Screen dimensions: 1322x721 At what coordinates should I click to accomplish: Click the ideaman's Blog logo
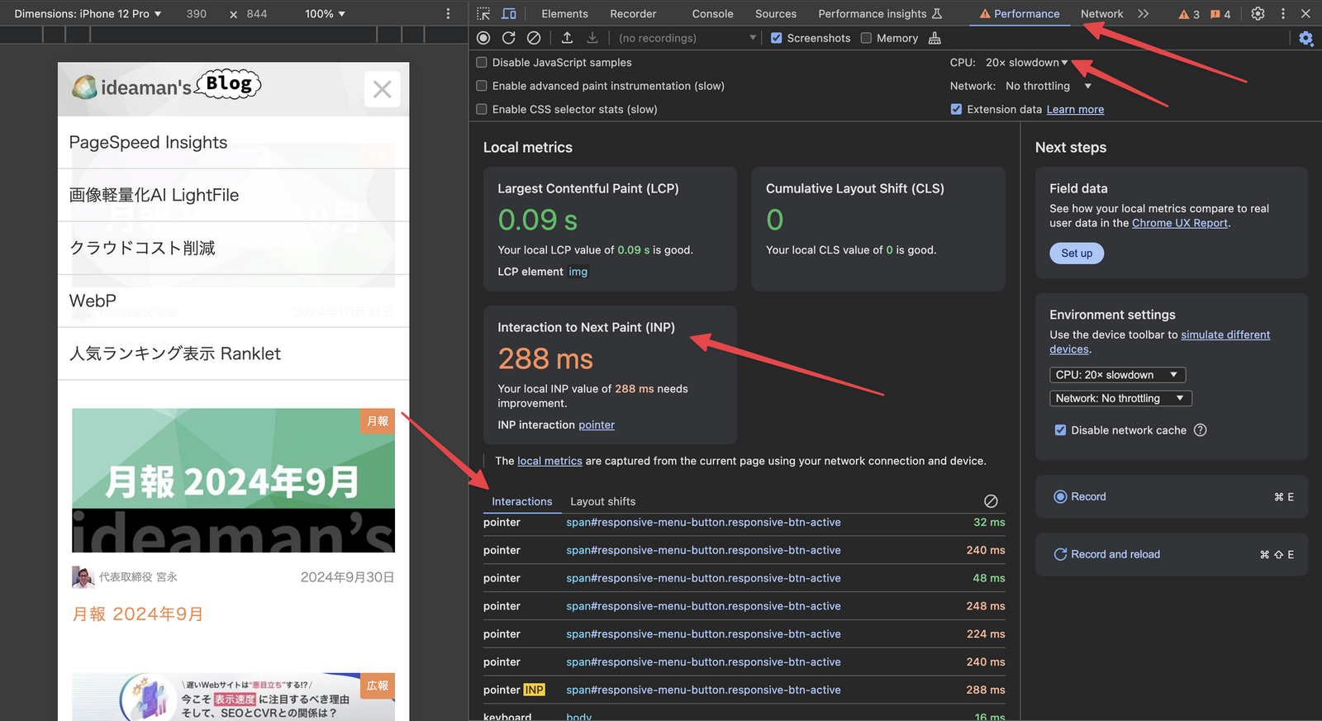point(166,84)
